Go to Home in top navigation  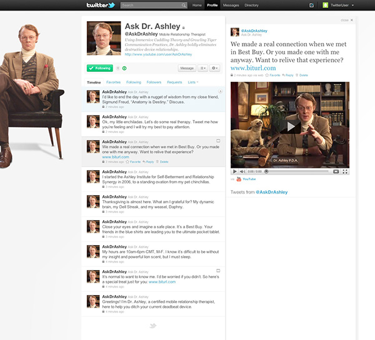pos(197,5)
